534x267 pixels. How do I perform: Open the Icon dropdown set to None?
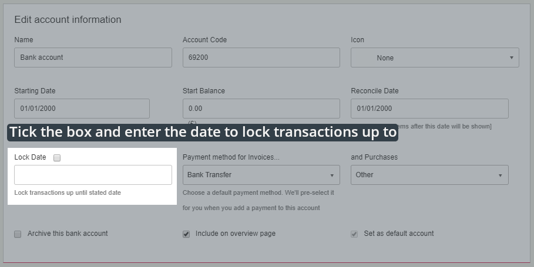[x=435, y=58]
